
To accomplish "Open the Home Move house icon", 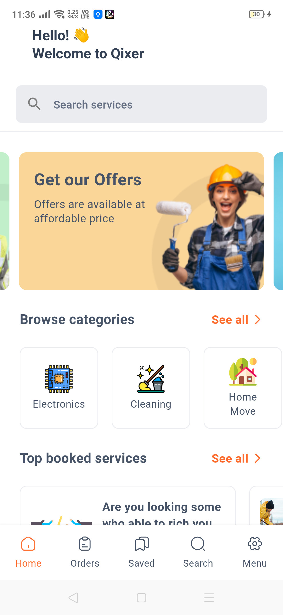I will point(243,372).
